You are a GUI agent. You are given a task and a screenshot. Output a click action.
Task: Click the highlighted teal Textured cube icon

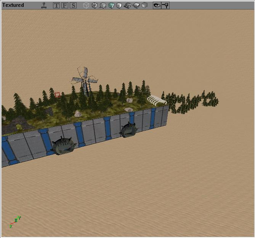click(x=111, y=5)
